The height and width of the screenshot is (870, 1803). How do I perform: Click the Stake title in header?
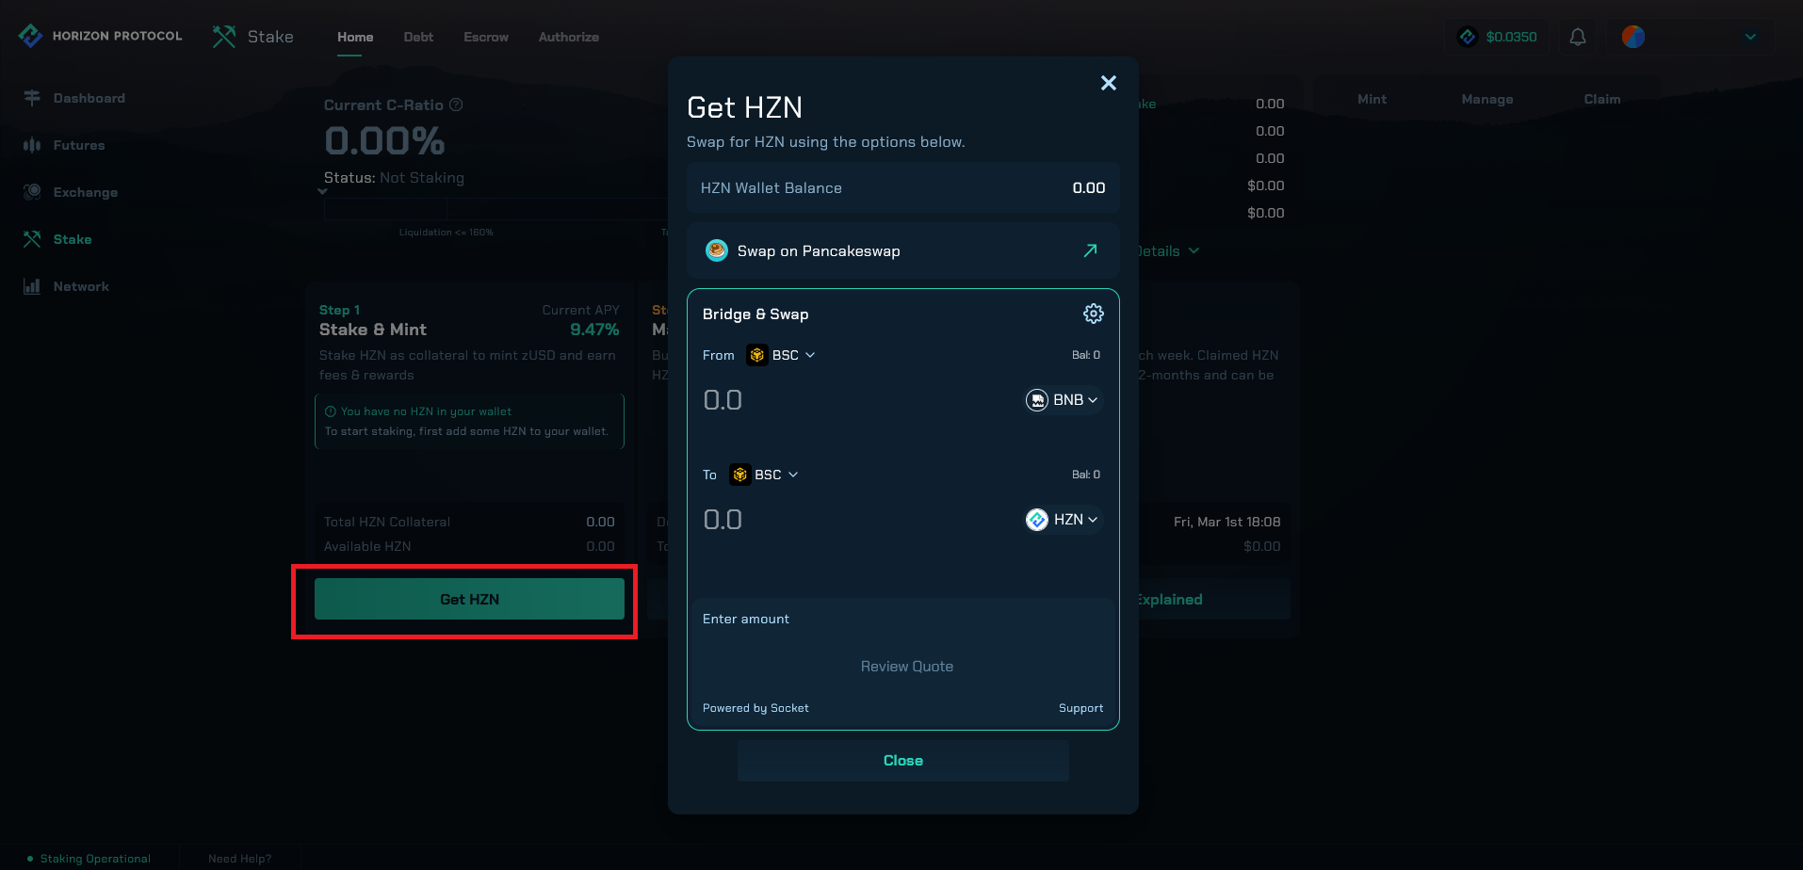click(x=270, y=37)
